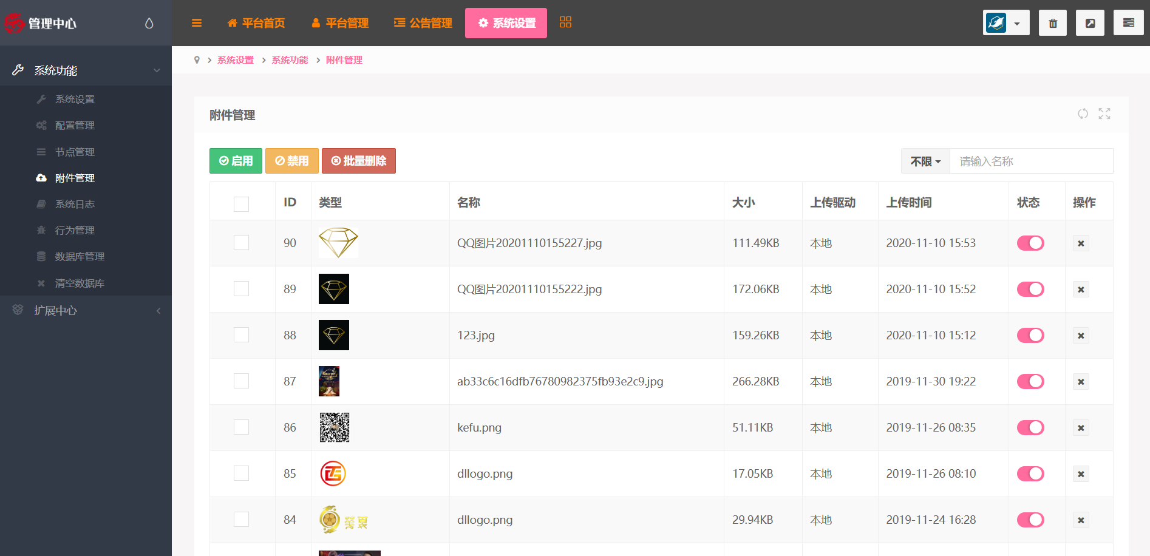Viewport: 1150px width, 556px height.
Task: Check the checkbox for row ID 84
Action: tap(241, 520)
